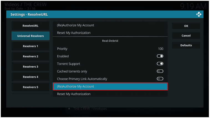Screen dimensions: 210x118
Task: Click the 9:19 AM clock in background
Action: click(x=193, y=6)
